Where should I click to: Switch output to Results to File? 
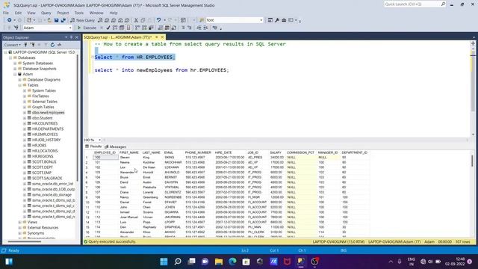(x=174, y=28)
